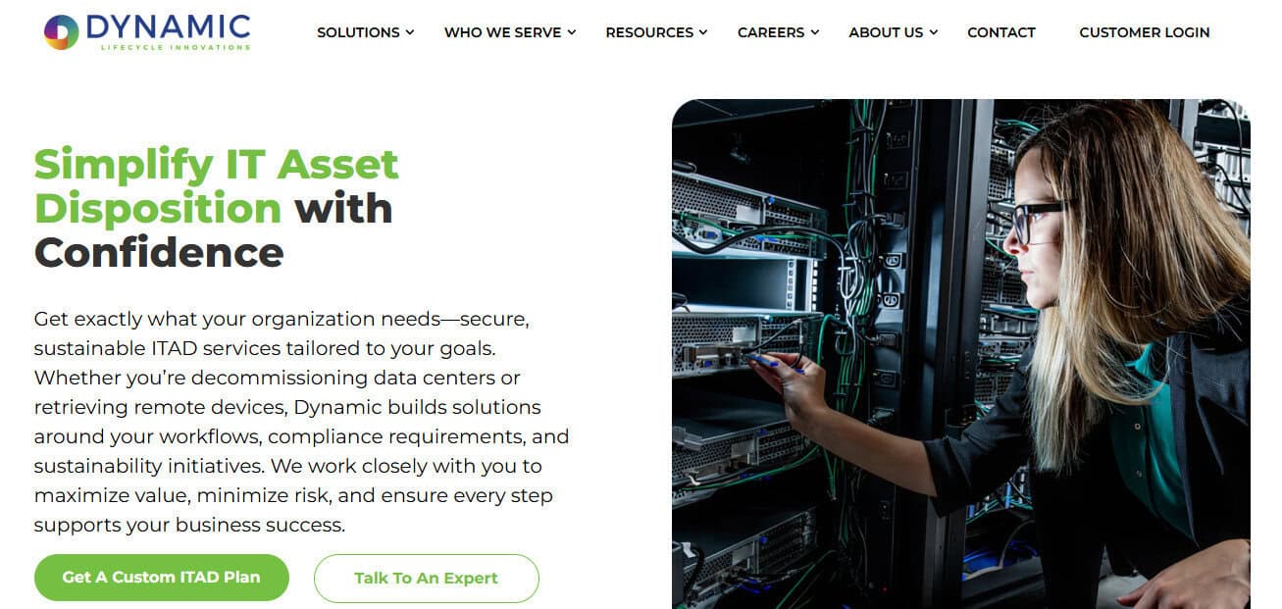
Task: Click Get A Custom ITAD Plan button
Action: point(162,578)
